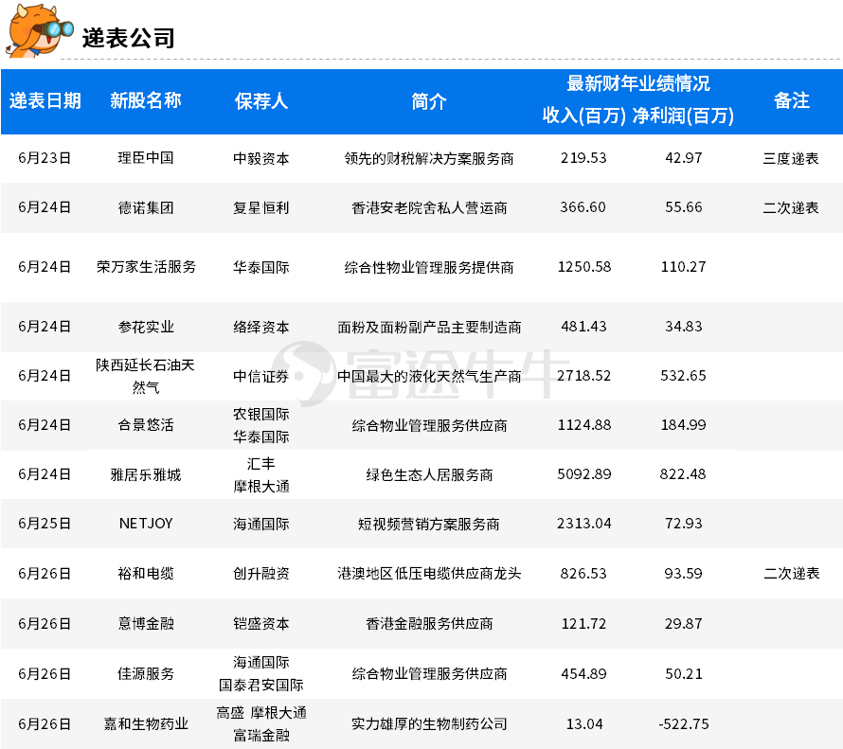Click sponsor 农银国际
Viewport: 843px width, 749px height.
(x=261, y=414)
